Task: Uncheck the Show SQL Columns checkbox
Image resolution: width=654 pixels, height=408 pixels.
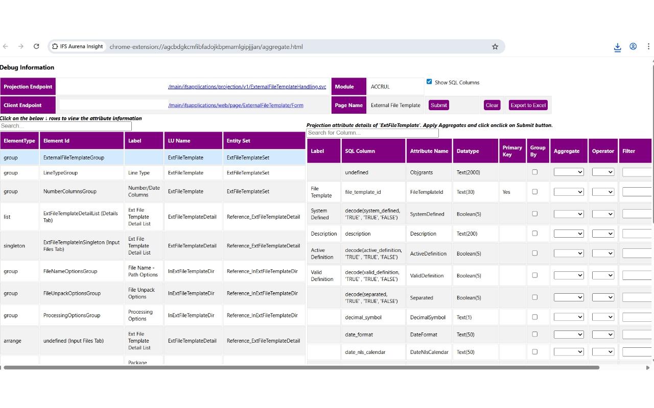Action: (429, 82)
